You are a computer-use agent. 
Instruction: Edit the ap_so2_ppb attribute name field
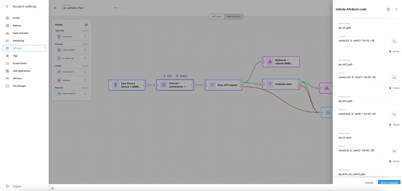click(367, 101)
